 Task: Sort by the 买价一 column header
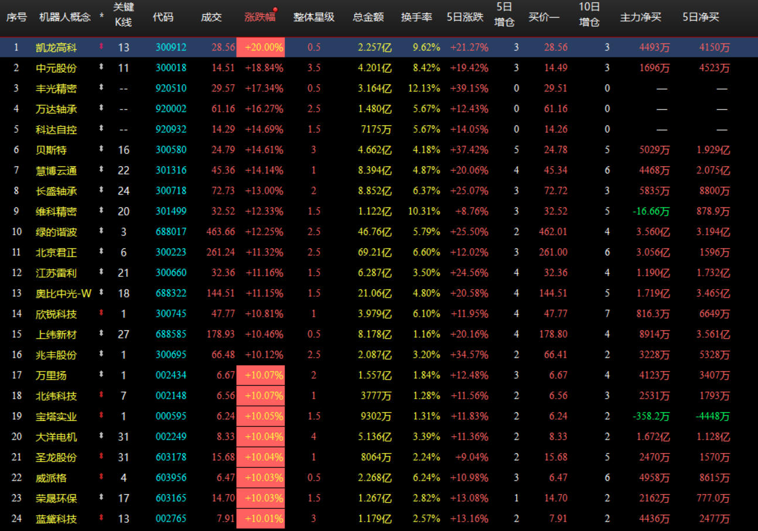tap(544, 17)
